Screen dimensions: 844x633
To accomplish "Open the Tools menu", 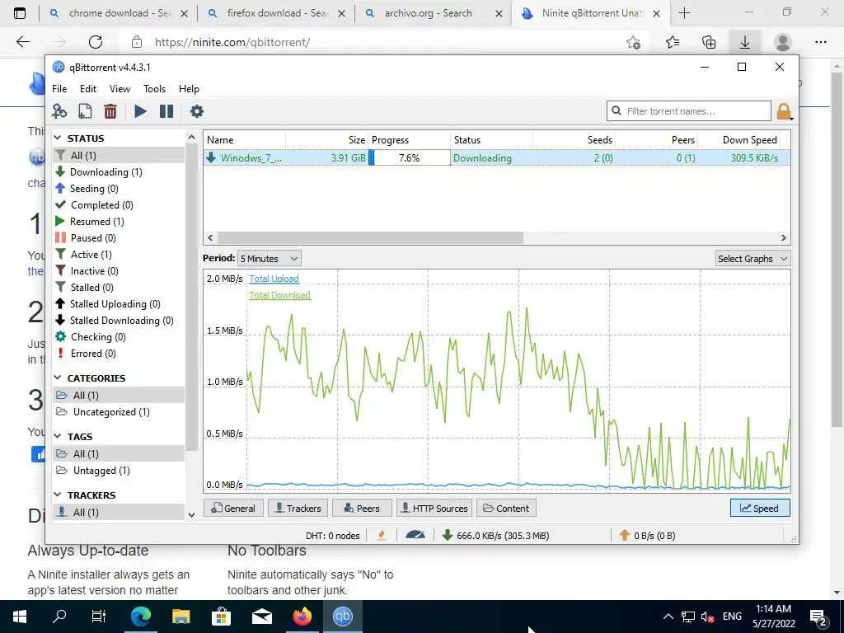I will (x=154, y=89).
